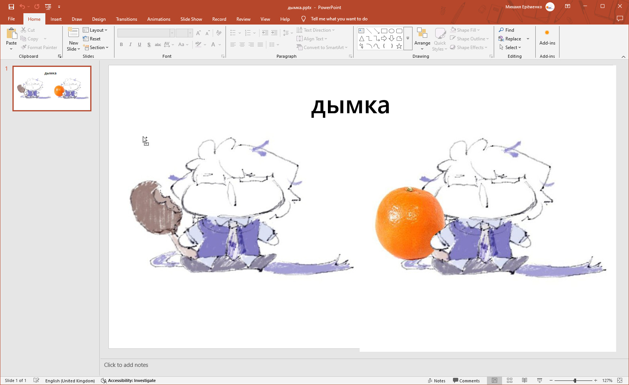Screen dimensions: 629x385
Task: Switch to Slide Sorter view
Action: point(509,380)
